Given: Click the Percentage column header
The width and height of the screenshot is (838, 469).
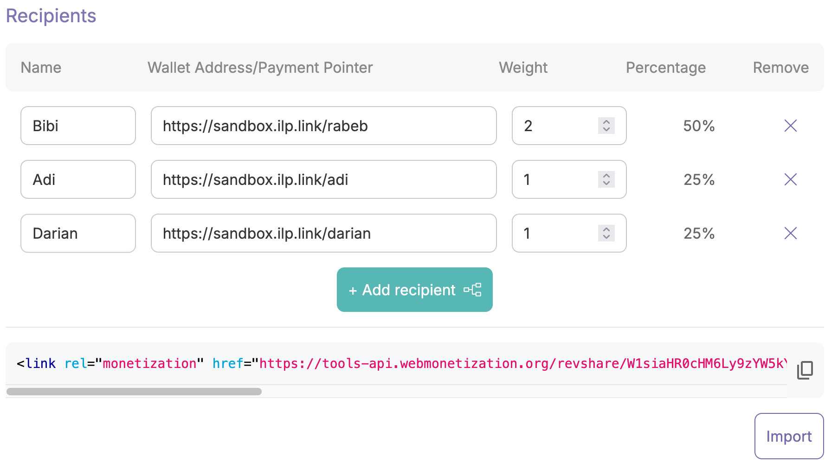Looking at the screenshot, I should [665, 68].
